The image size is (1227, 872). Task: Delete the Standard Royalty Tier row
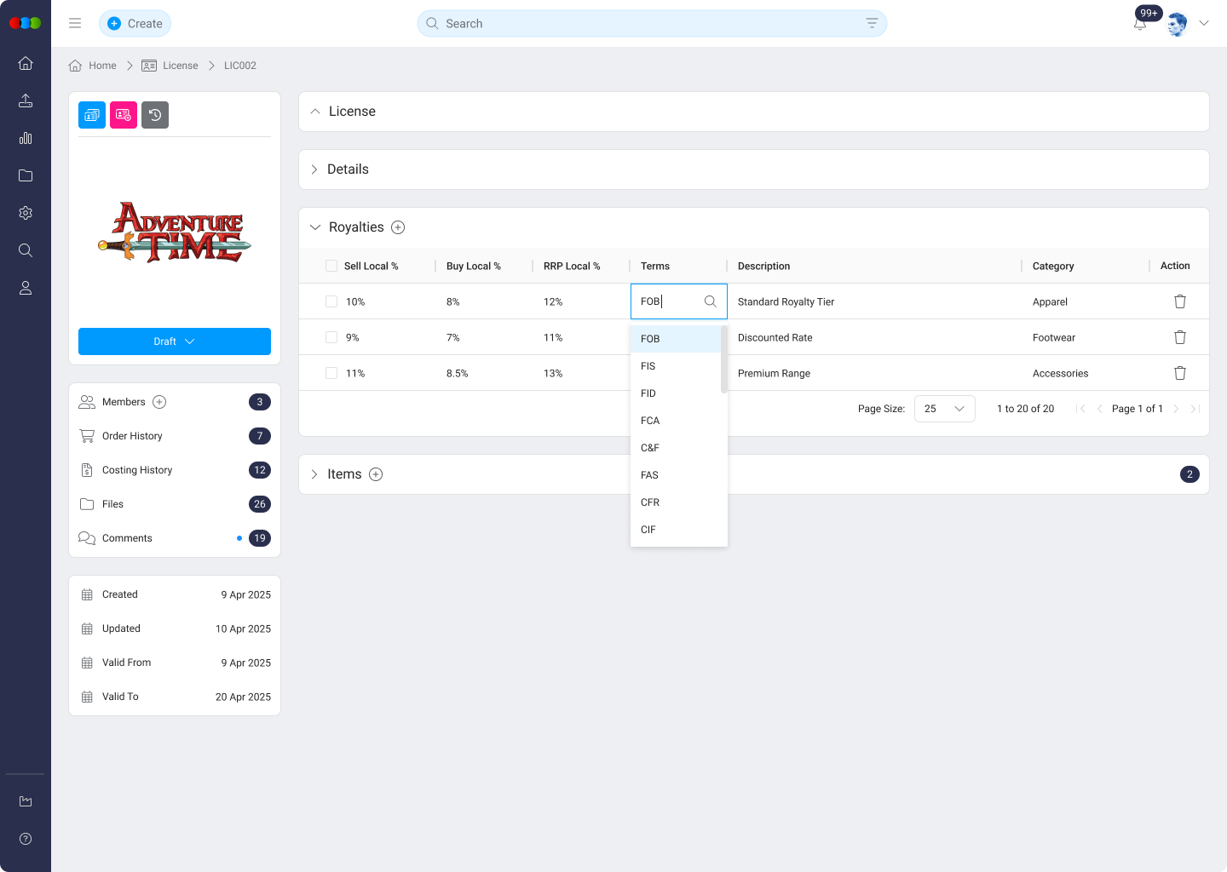click(1179, 301)
